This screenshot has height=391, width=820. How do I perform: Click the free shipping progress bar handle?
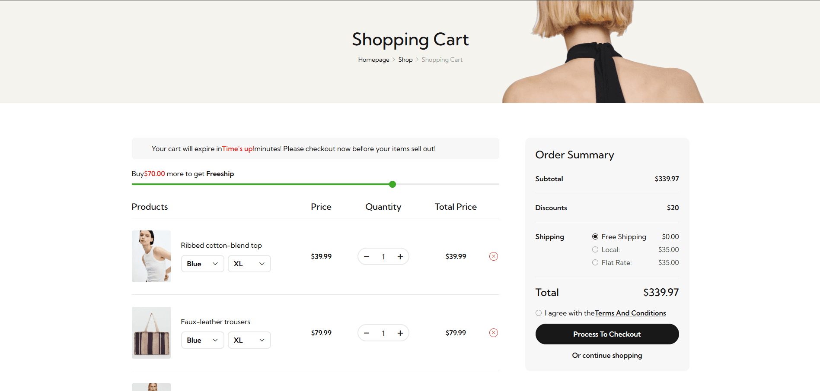(392, 184)
